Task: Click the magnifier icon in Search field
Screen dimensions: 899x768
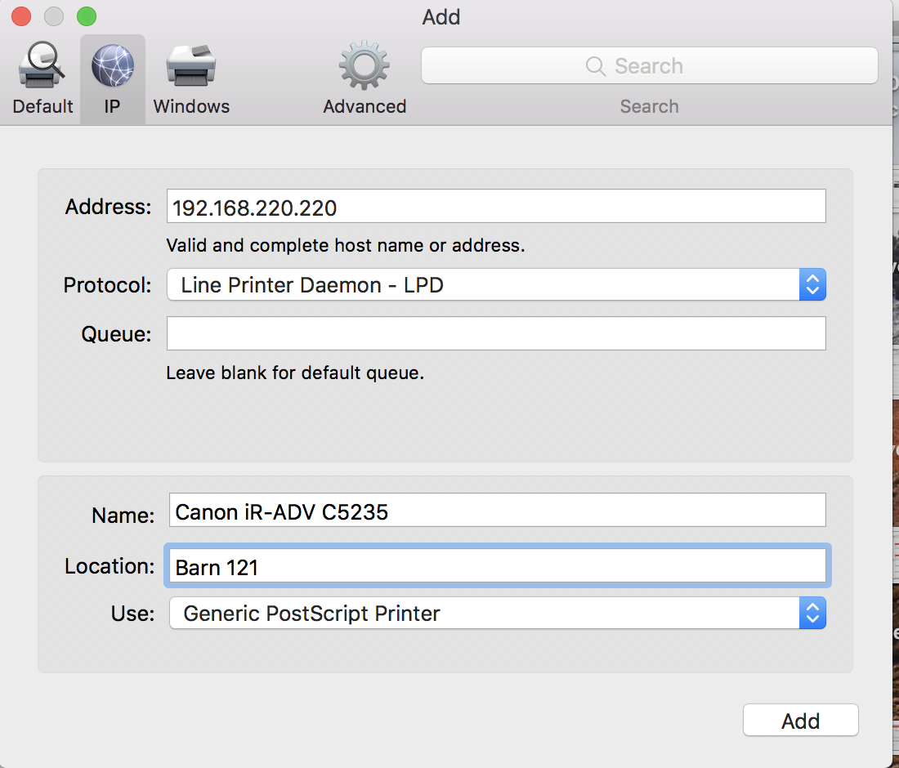Action: 596,66
